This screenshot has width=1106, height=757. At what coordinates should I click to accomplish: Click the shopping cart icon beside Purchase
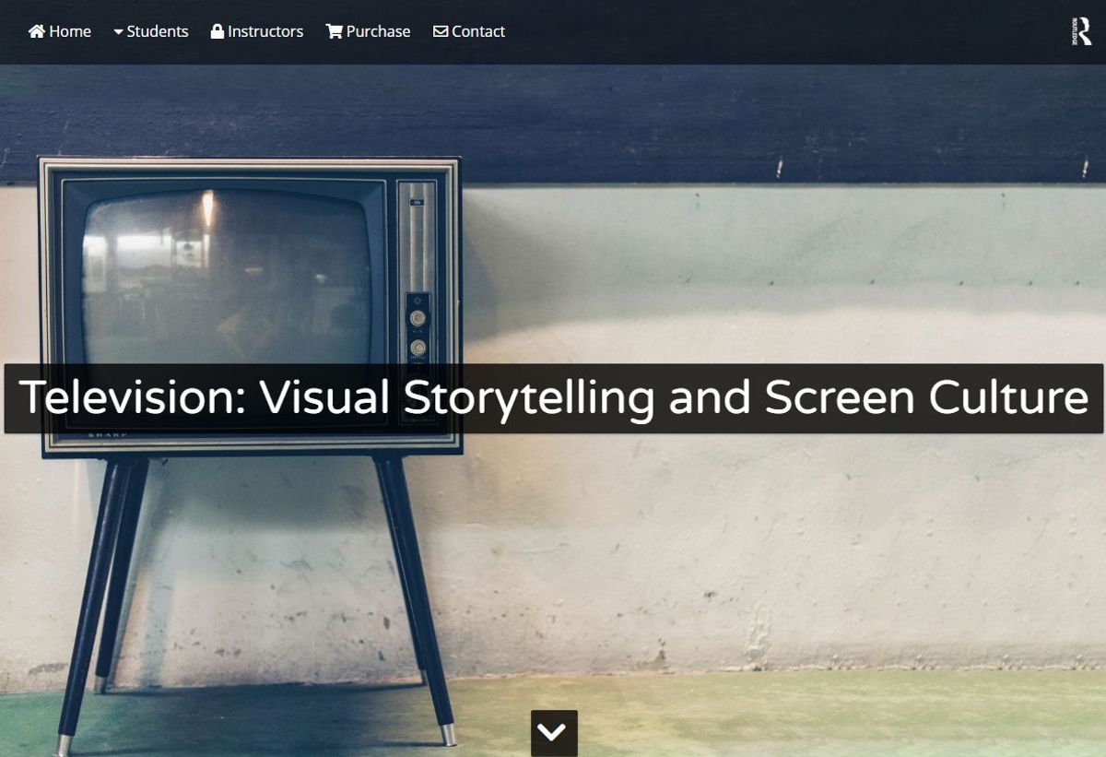click(334, 30)
